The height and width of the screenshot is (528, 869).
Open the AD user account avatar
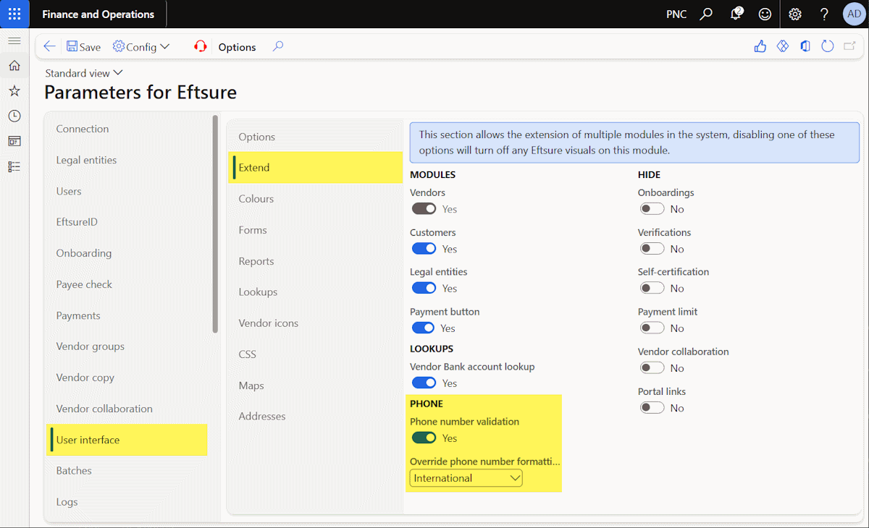point(854,14)
